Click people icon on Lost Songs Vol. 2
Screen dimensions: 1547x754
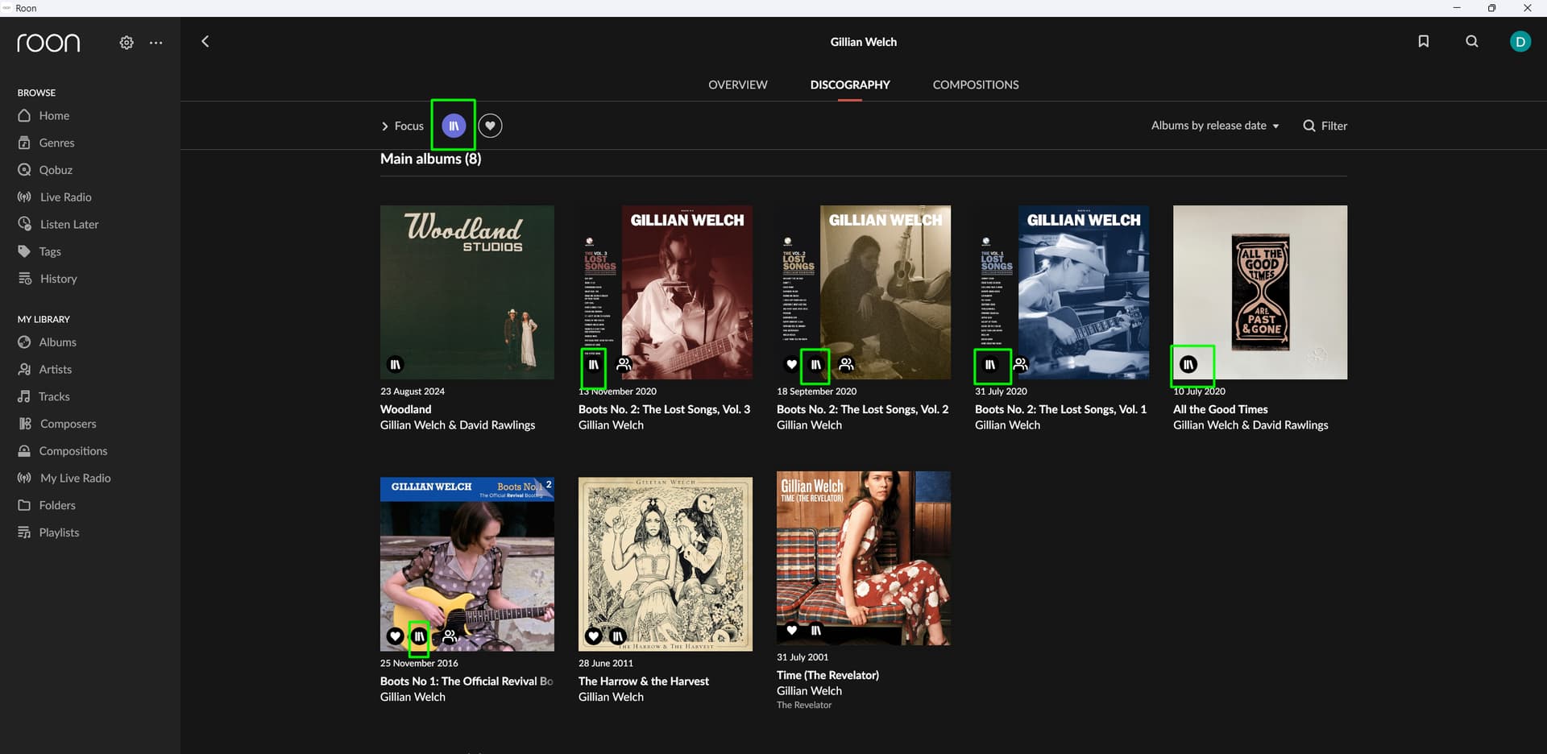[x=846, y=364]
